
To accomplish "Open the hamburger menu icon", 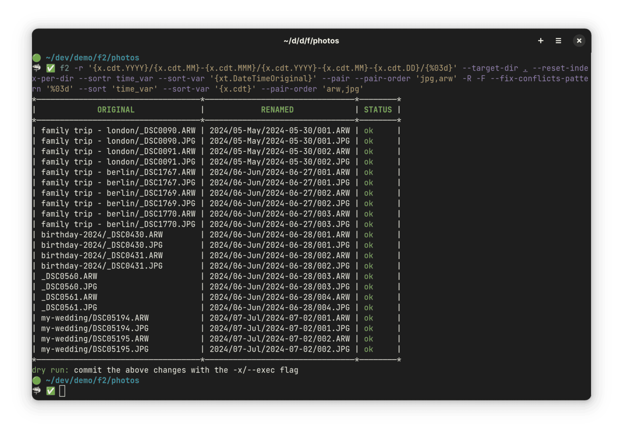I will coord(558,41).
